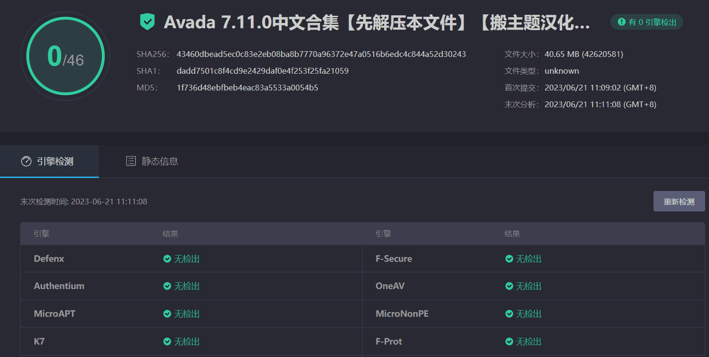Click the first submission time 11:09:02
The height and width of the screenshot is (357, 709).
[600, 88]
